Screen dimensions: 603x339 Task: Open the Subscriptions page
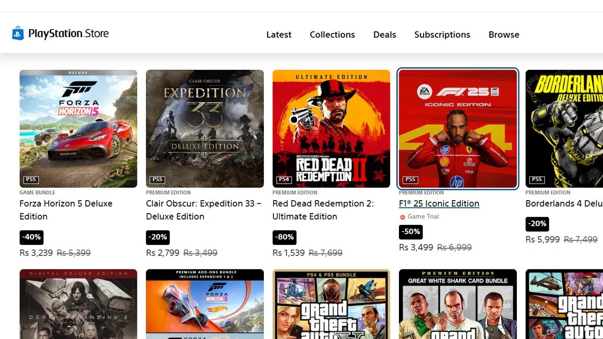click(x=442, y=34)
